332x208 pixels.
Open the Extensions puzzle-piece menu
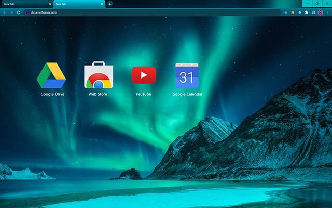point(306,12)
